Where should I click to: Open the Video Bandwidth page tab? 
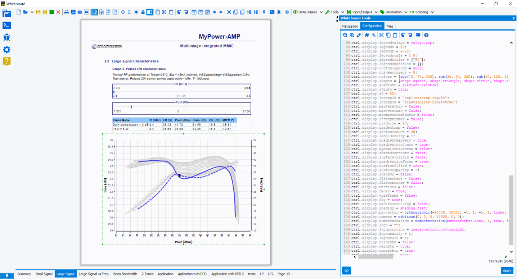tap(125, 274)
